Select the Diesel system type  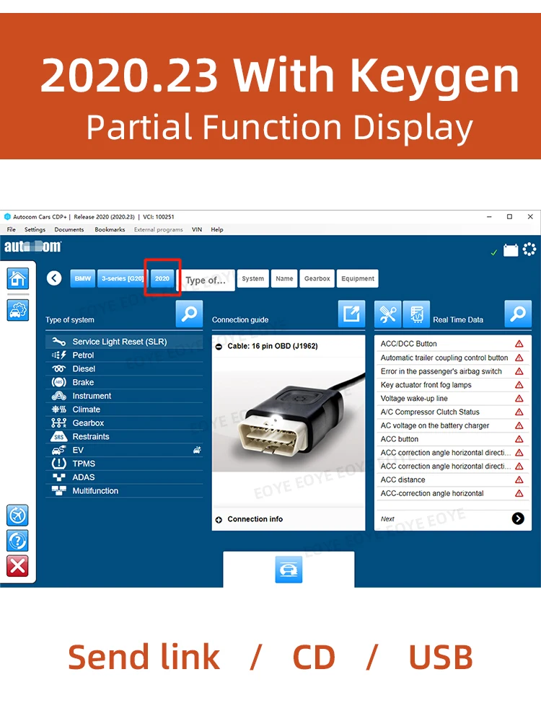124,368
